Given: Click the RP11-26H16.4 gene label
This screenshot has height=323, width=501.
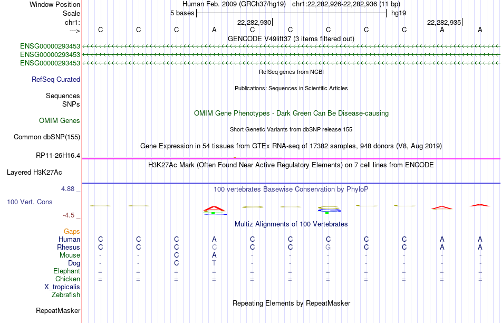Looking at the screenshot, I should tap(58, 155).
